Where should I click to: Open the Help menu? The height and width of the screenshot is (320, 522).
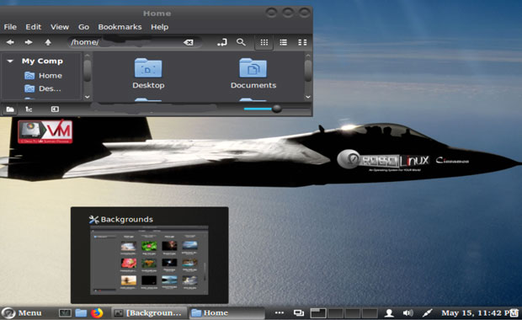click(x=159, y=27)
